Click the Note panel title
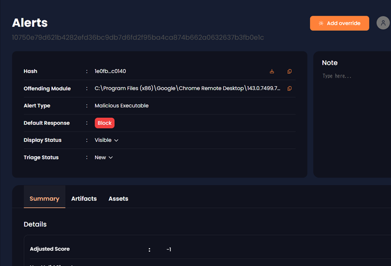 (x=330, y=63)
